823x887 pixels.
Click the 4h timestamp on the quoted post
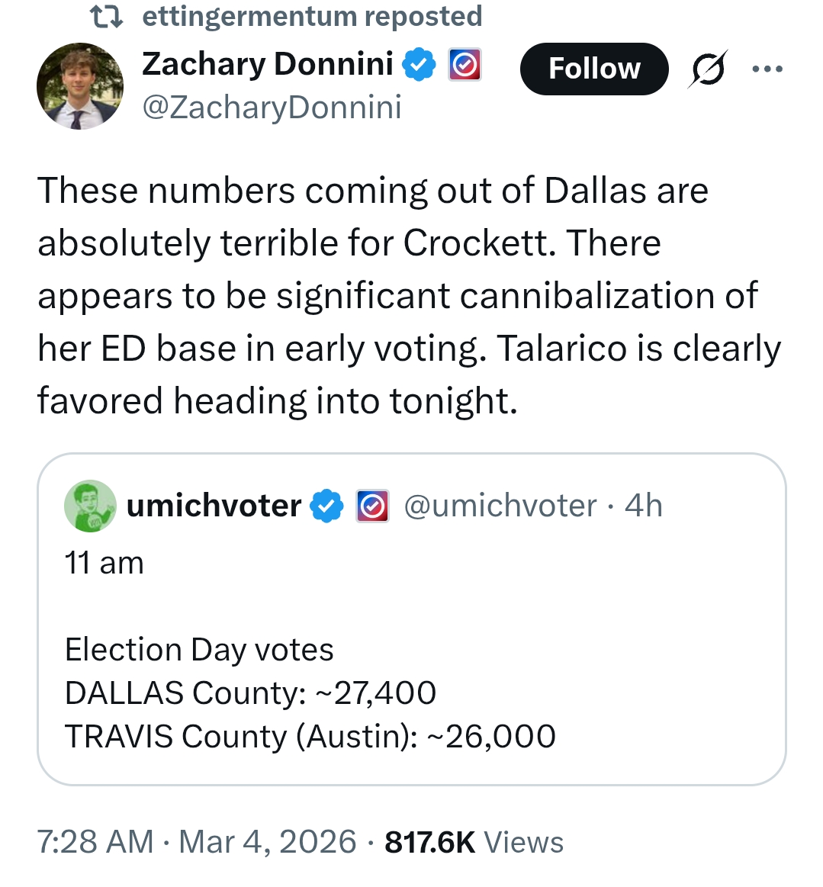click(643, 506)
